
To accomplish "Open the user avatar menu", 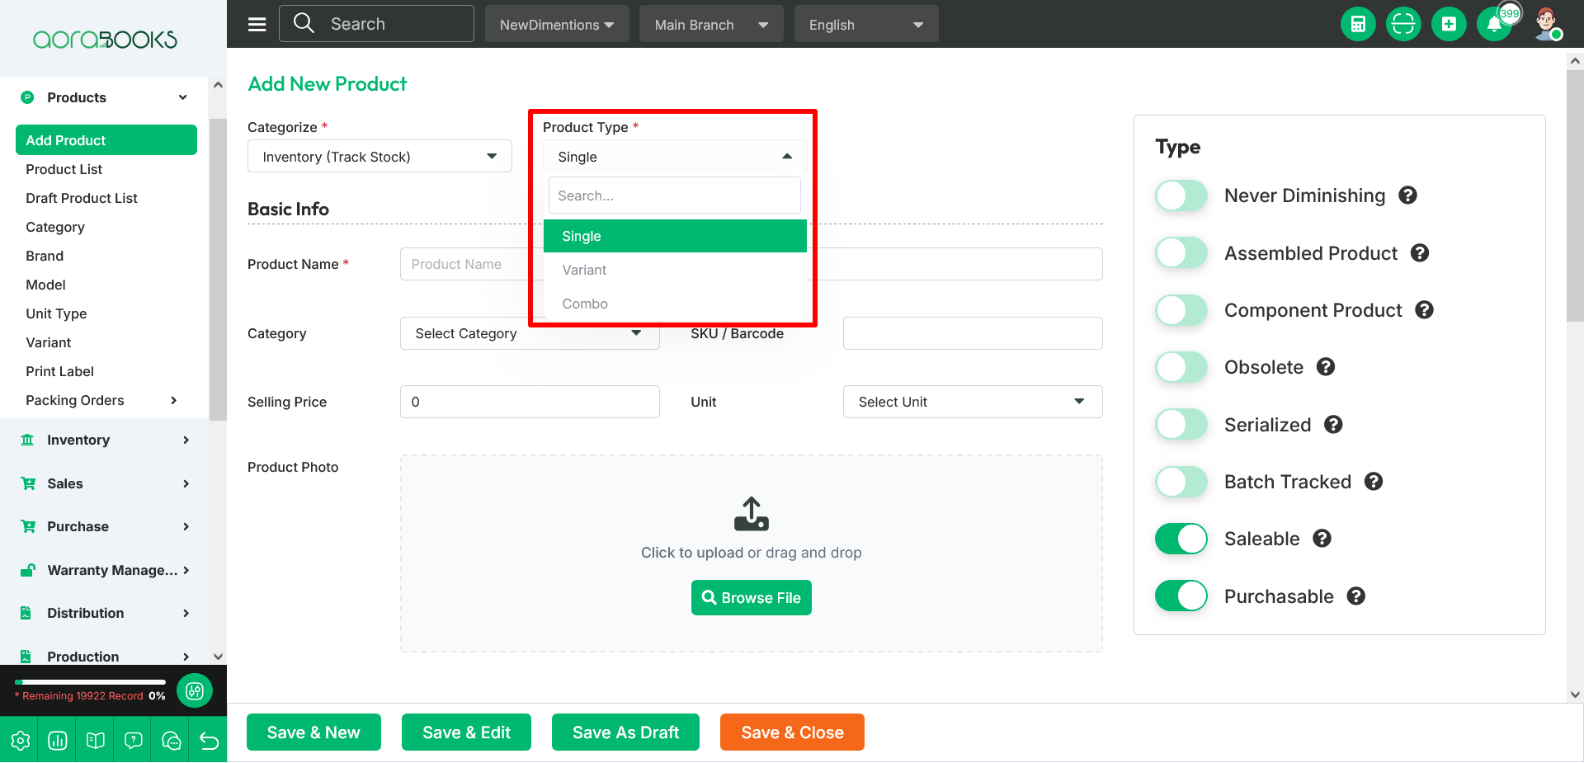I will click(1547, 24).
